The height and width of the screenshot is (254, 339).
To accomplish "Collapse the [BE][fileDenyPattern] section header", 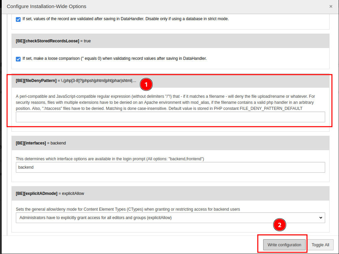I will [171, 81].
